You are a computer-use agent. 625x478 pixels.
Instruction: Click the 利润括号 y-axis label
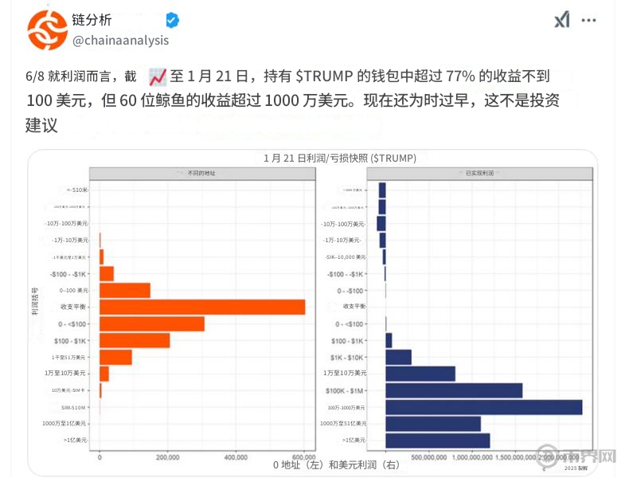[x=36, y=301]
